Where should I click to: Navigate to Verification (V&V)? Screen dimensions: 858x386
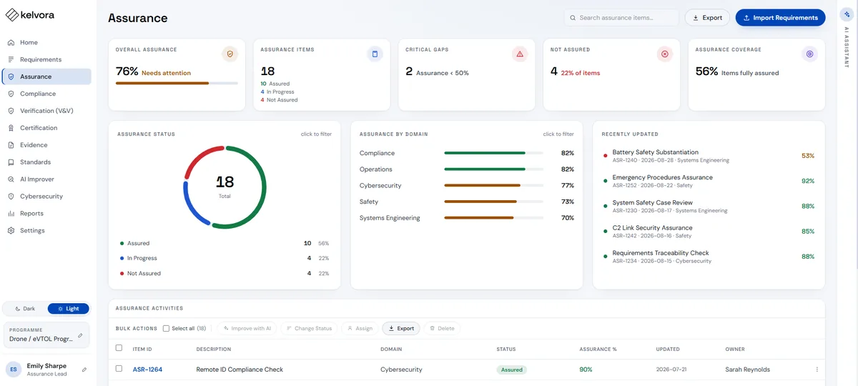pos(46,111)
